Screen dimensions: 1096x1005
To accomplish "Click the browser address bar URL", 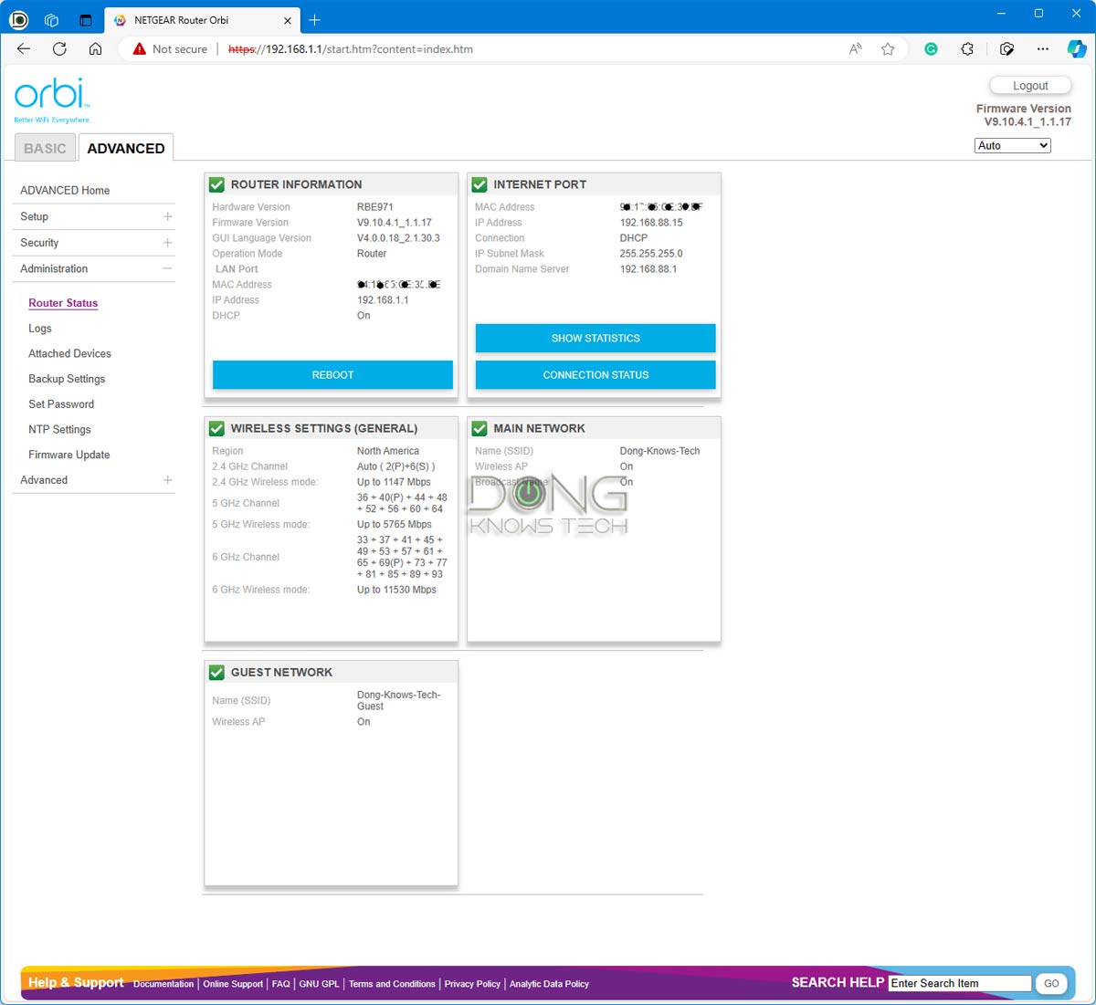I will tap(351, 49).
